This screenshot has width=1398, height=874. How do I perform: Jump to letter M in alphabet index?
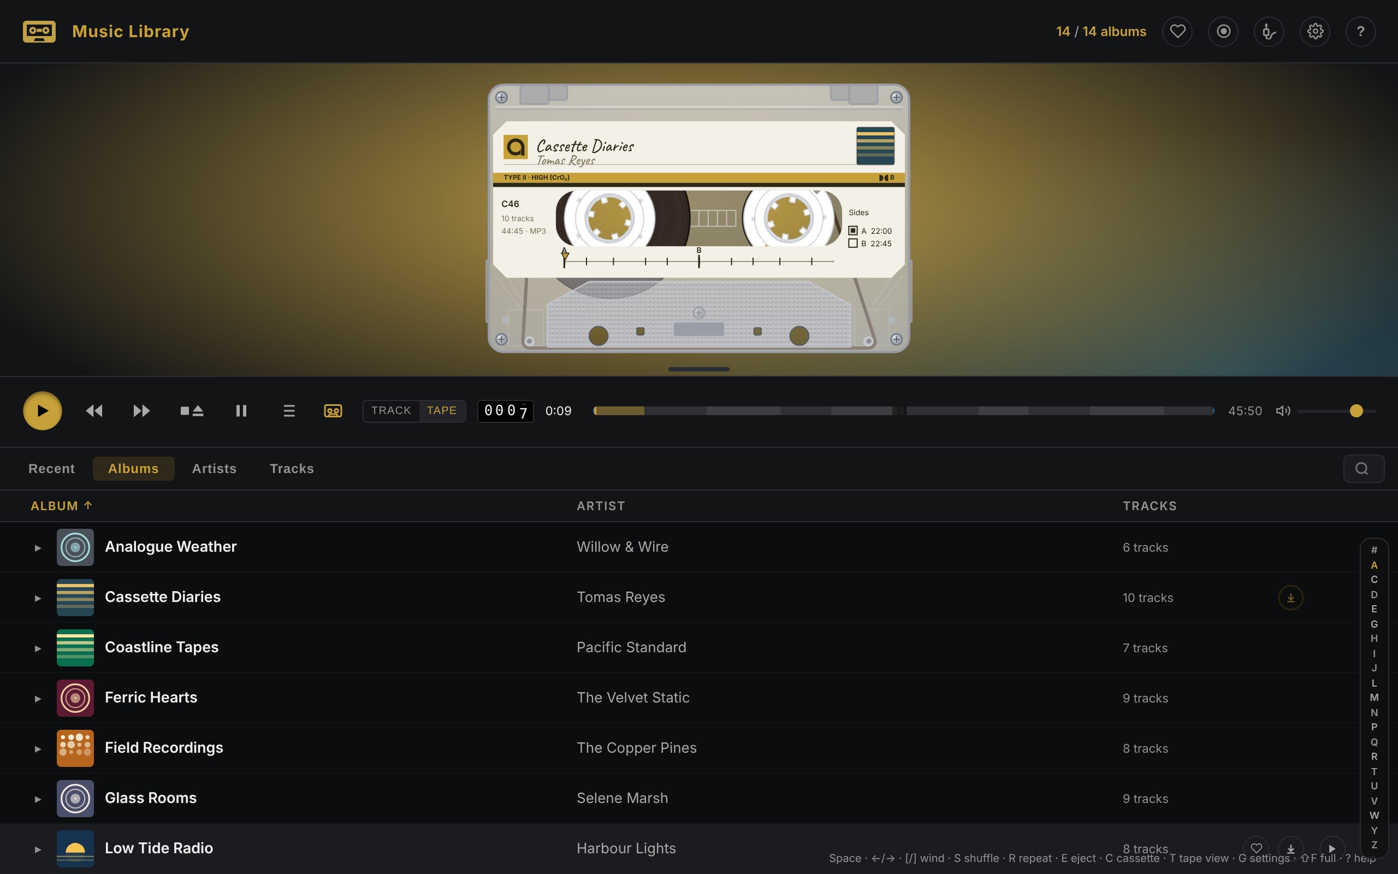point(1374,697)
